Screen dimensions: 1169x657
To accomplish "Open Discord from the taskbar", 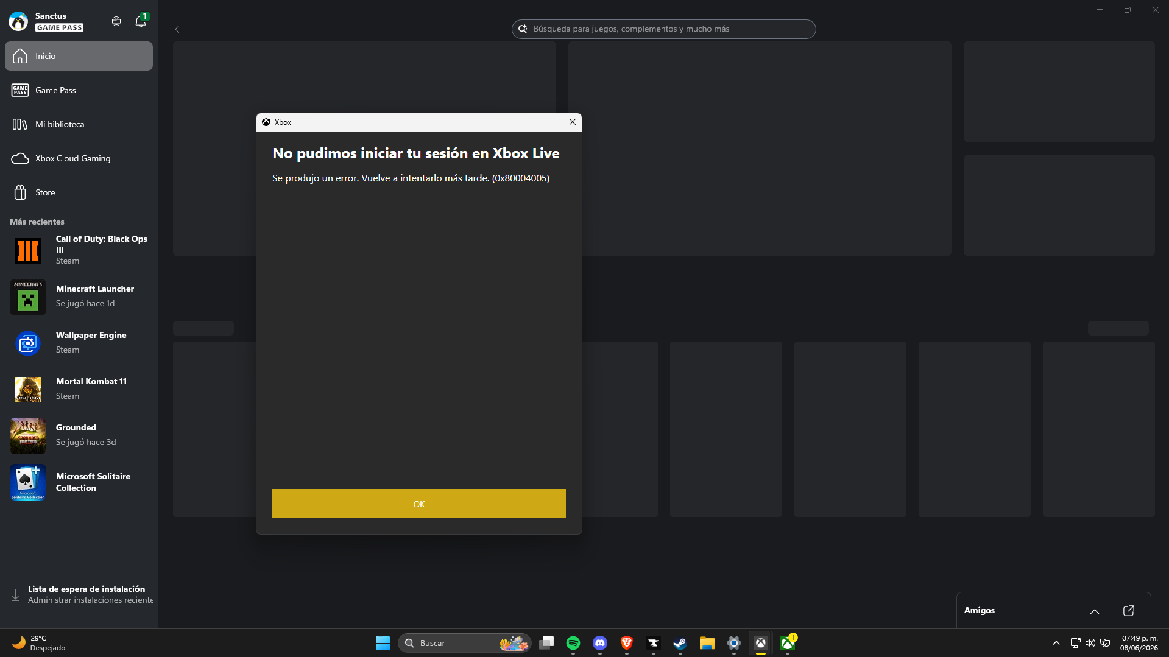I will tap(600, 643).
